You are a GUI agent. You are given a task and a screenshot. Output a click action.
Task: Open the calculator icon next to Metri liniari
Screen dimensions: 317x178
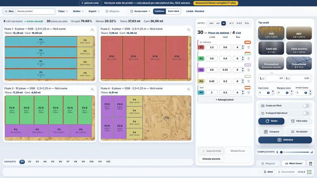coord(311,163)
